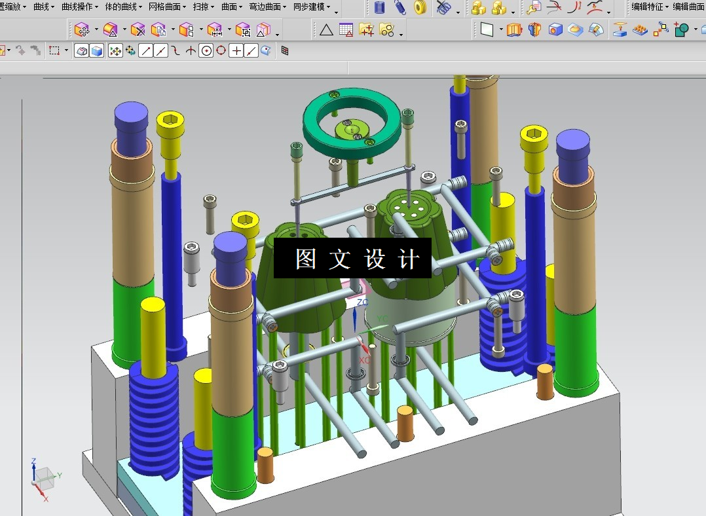This screenshot has width=706, height=516.
Task: Toggle the End Point snap option
Action: [145, 51]
